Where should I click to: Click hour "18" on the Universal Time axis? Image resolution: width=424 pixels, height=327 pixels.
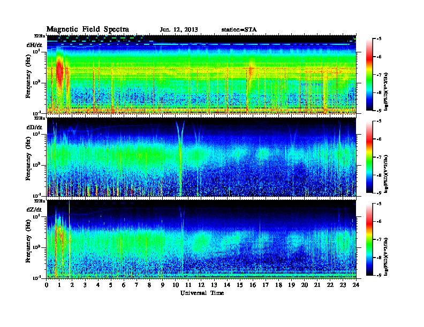click(x=278, y=285)
